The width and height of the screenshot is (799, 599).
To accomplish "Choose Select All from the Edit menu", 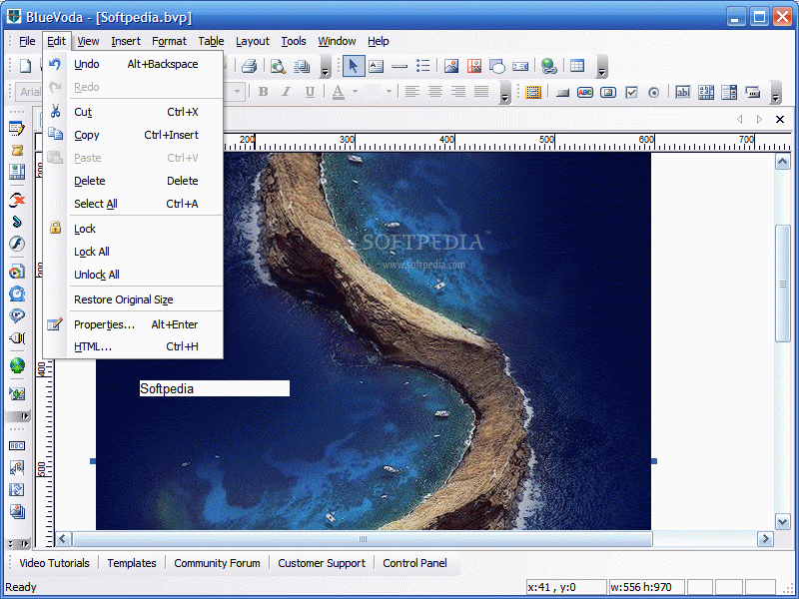I will tap(96, 204).
